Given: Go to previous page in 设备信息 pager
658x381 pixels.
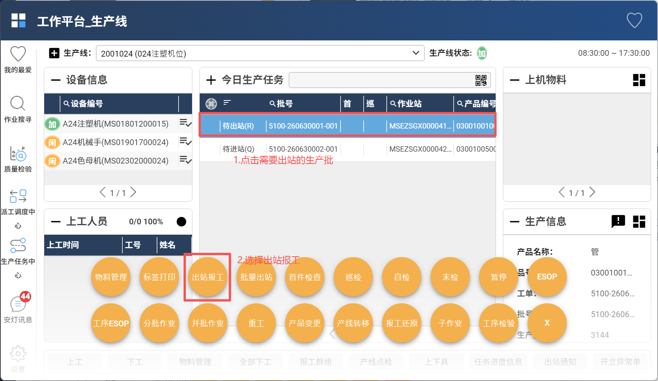Looking at the screenshot, I should click(x=102, y=192).
